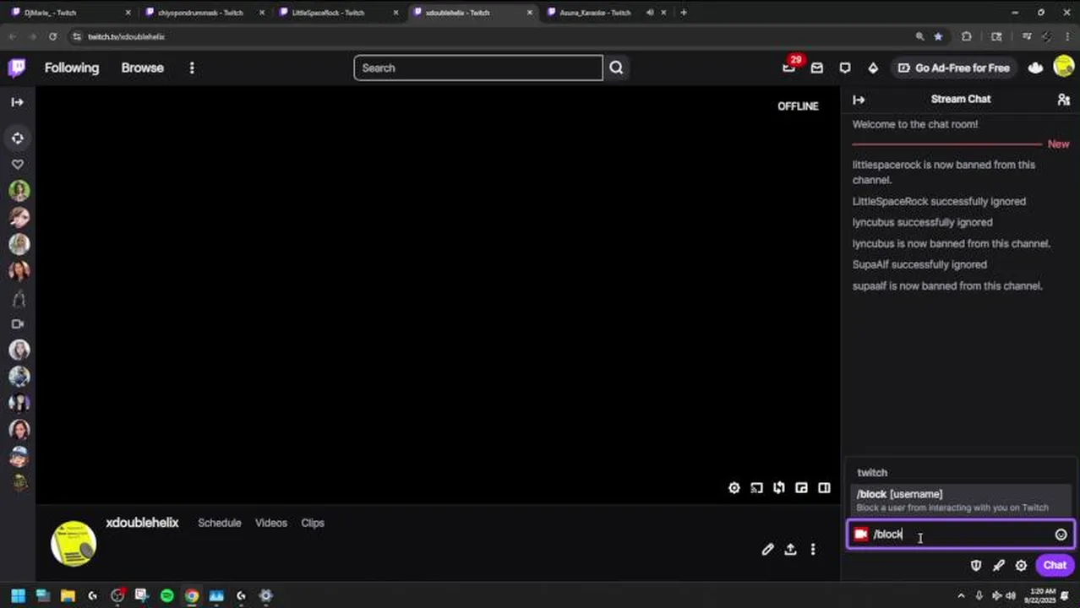This screenshot has width=1080, height=608.
Task: Open the emote picker smiley
Action: pyautogui.click(x=1061, y=535)
